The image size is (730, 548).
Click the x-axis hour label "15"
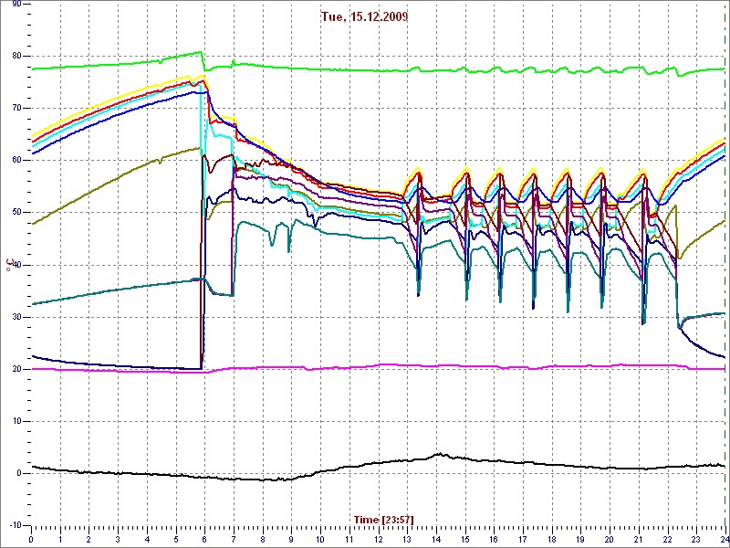464,541
